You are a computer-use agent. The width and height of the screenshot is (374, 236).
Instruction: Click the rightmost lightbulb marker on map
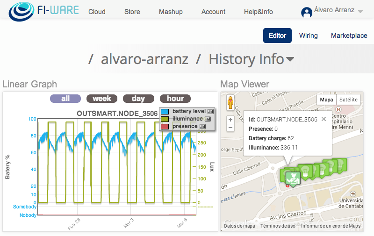tap(341, 165)
